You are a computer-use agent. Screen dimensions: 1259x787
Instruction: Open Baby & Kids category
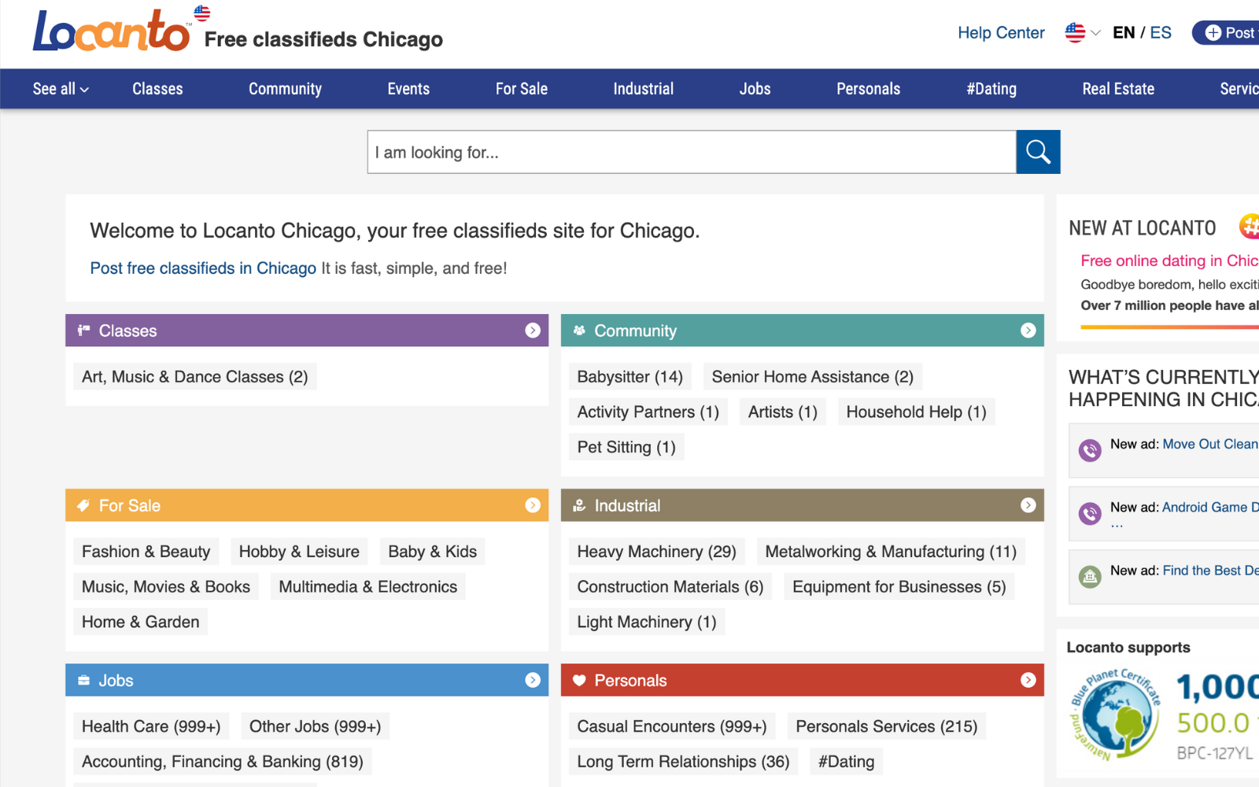pos(433,552)
